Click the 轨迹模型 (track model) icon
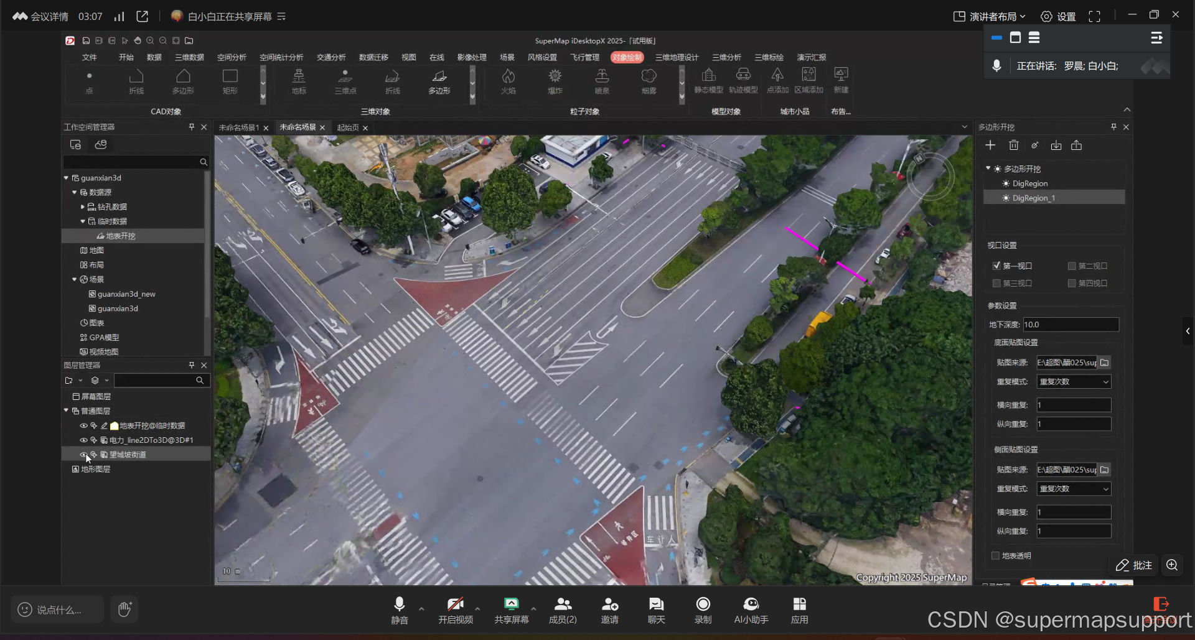This screenshot has width=1195, height=640. point(743,75)
